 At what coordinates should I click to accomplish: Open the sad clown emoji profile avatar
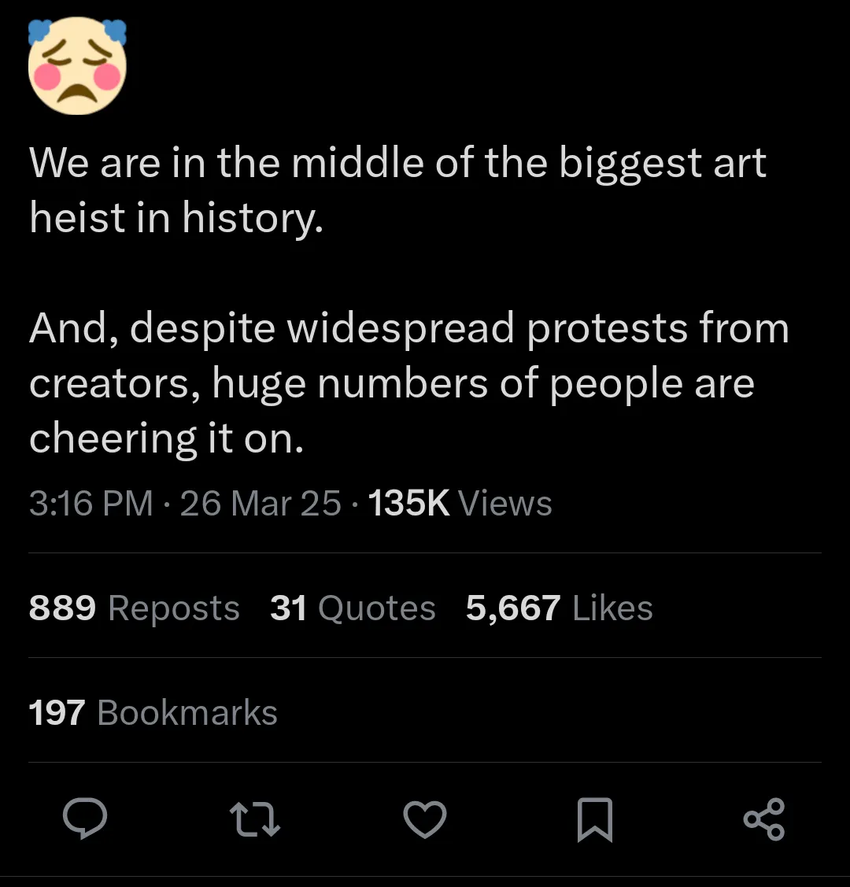click(77, 66)
